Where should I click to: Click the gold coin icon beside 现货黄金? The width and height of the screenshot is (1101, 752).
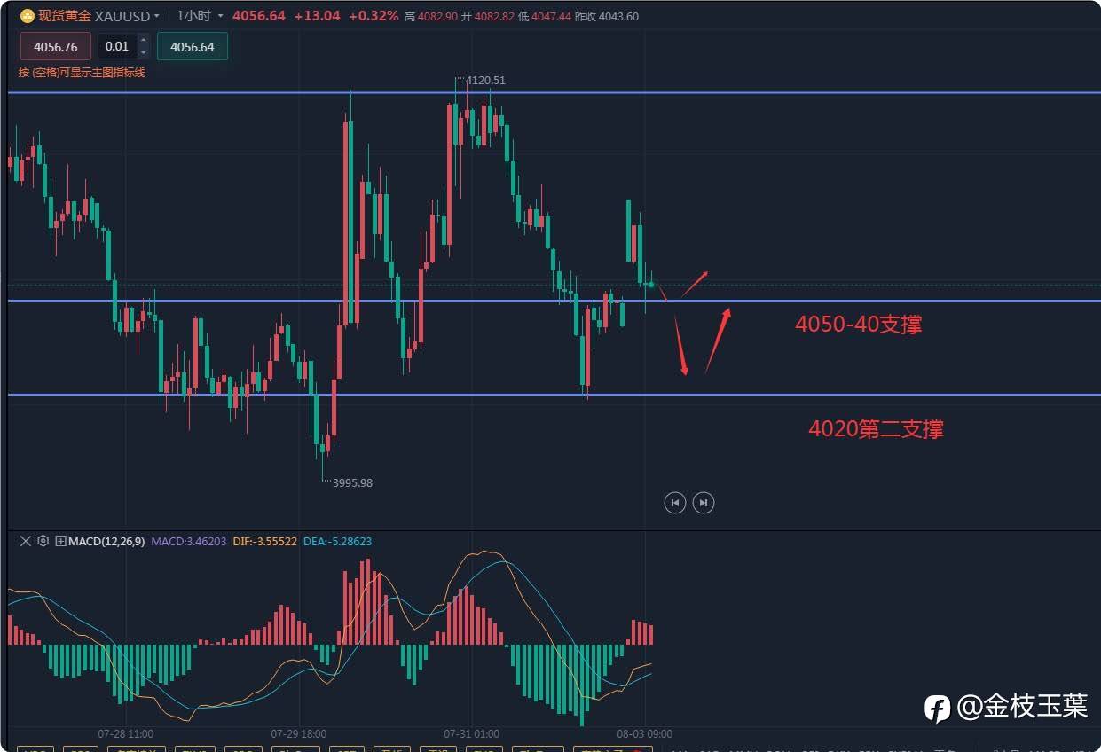(x=27, y=16)
